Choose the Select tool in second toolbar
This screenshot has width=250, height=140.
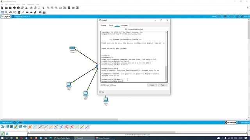point(2,12)
